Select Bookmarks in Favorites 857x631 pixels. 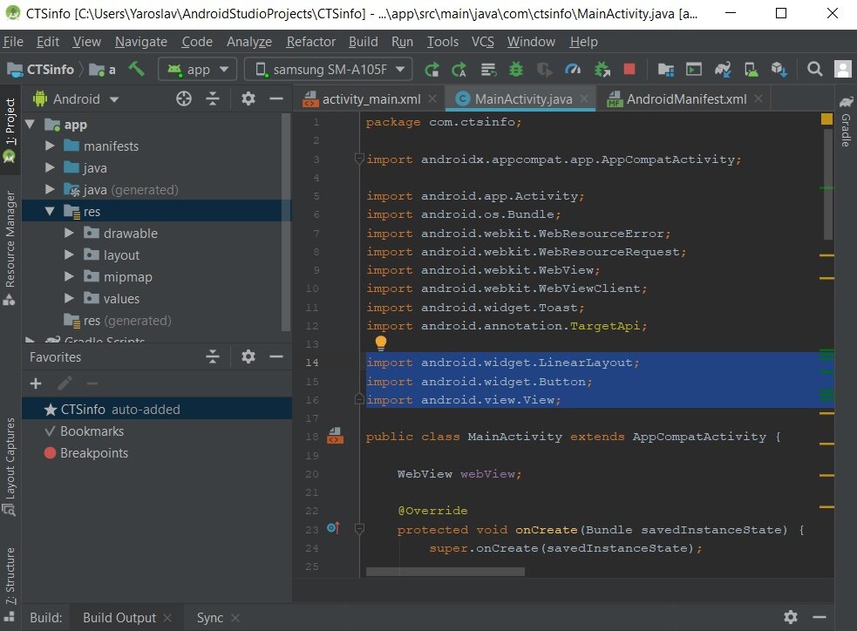point(92,431)
